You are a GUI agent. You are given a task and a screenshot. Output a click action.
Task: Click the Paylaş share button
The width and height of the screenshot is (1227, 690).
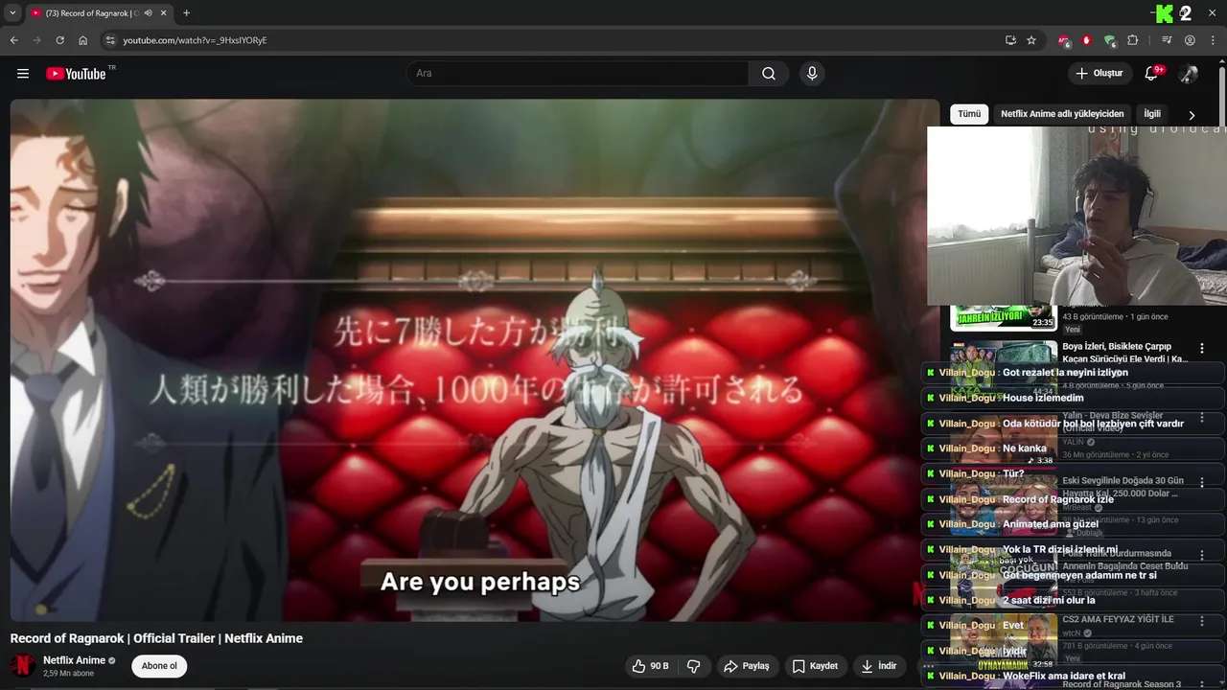746,666
